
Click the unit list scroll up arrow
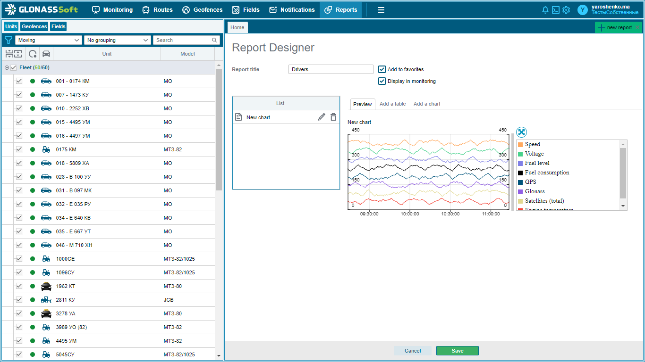pyautogui.click(x=219, y=65)
